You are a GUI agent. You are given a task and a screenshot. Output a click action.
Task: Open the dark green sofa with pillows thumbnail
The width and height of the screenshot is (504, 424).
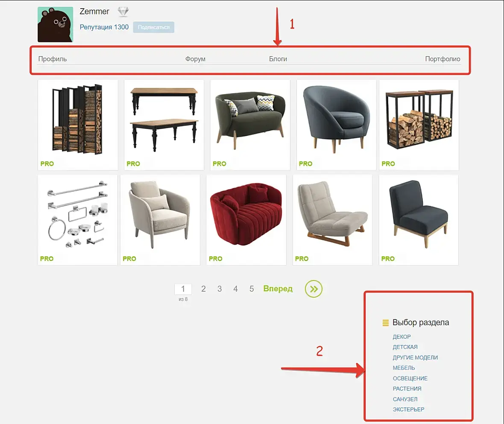point(250,125)
